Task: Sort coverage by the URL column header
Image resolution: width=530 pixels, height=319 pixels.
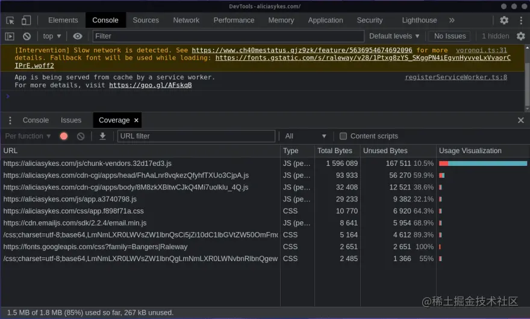Action: 140,151
